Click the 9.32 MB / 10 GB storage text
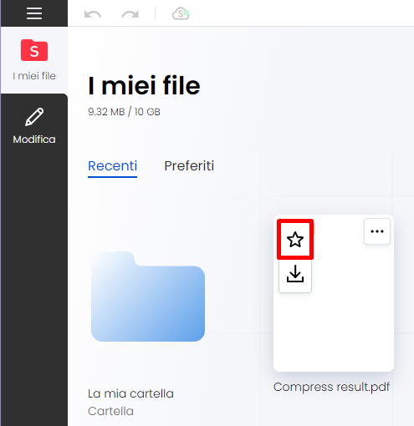414x426 pixels. (124, 112)
